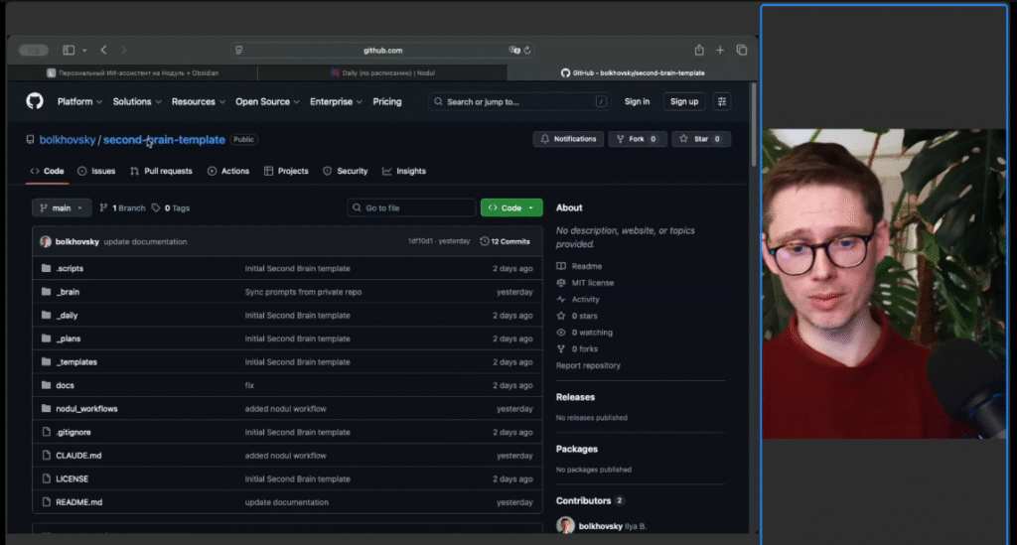Image resolution: width=1017 pixels, height=545 pixels.
Task: Open the CLAUDE.md file
Action: point(78,455)
